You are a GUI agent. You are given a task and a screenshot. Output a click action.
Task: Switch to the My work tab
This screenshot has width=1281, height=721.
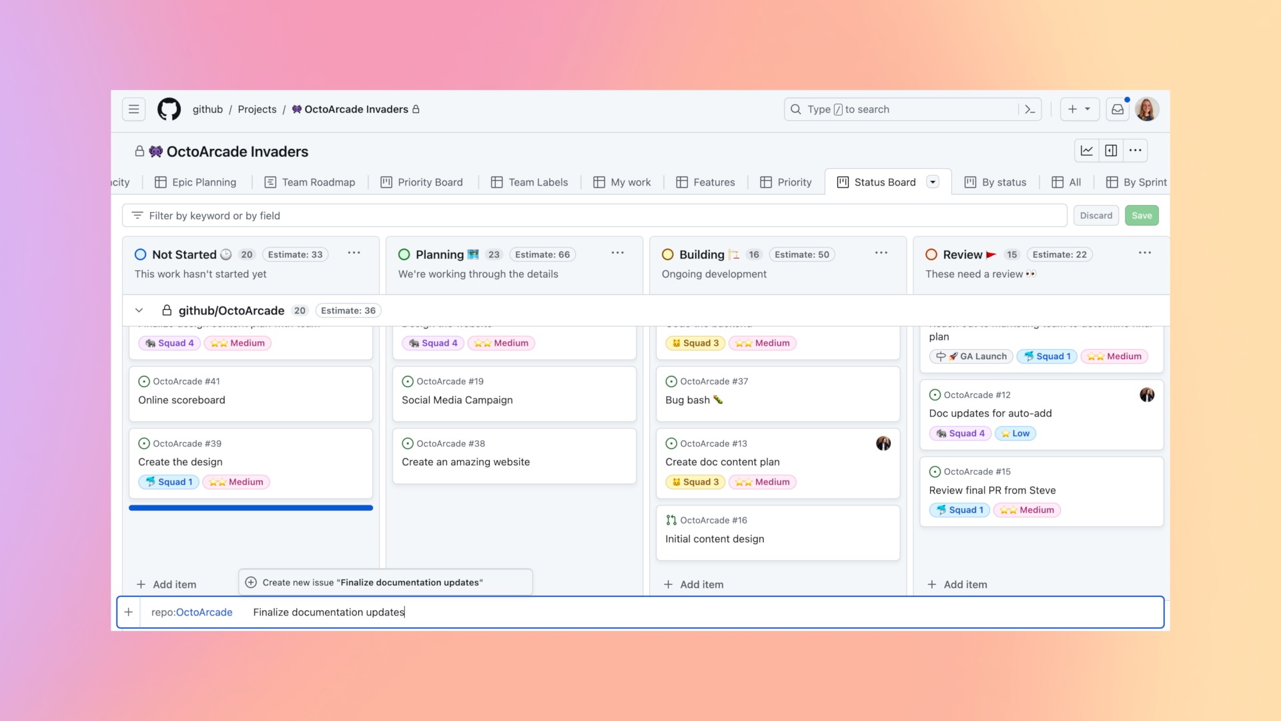coord(622,182)
